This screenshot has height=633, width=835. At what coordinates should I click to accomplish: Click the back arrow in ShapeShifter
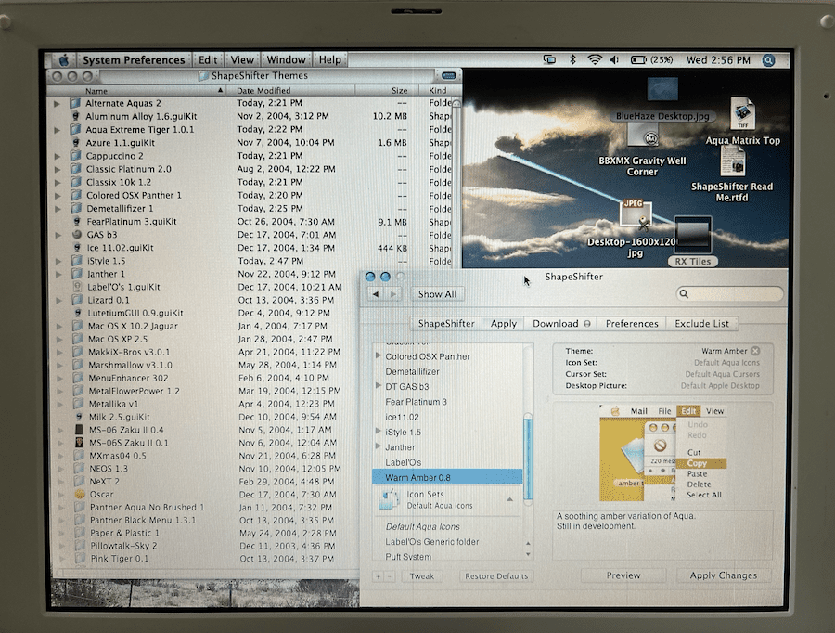pos(376,294)
